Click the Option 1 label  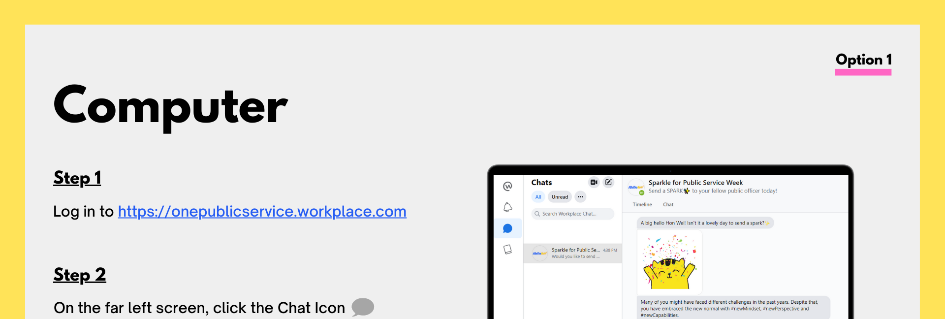[863, 60]
